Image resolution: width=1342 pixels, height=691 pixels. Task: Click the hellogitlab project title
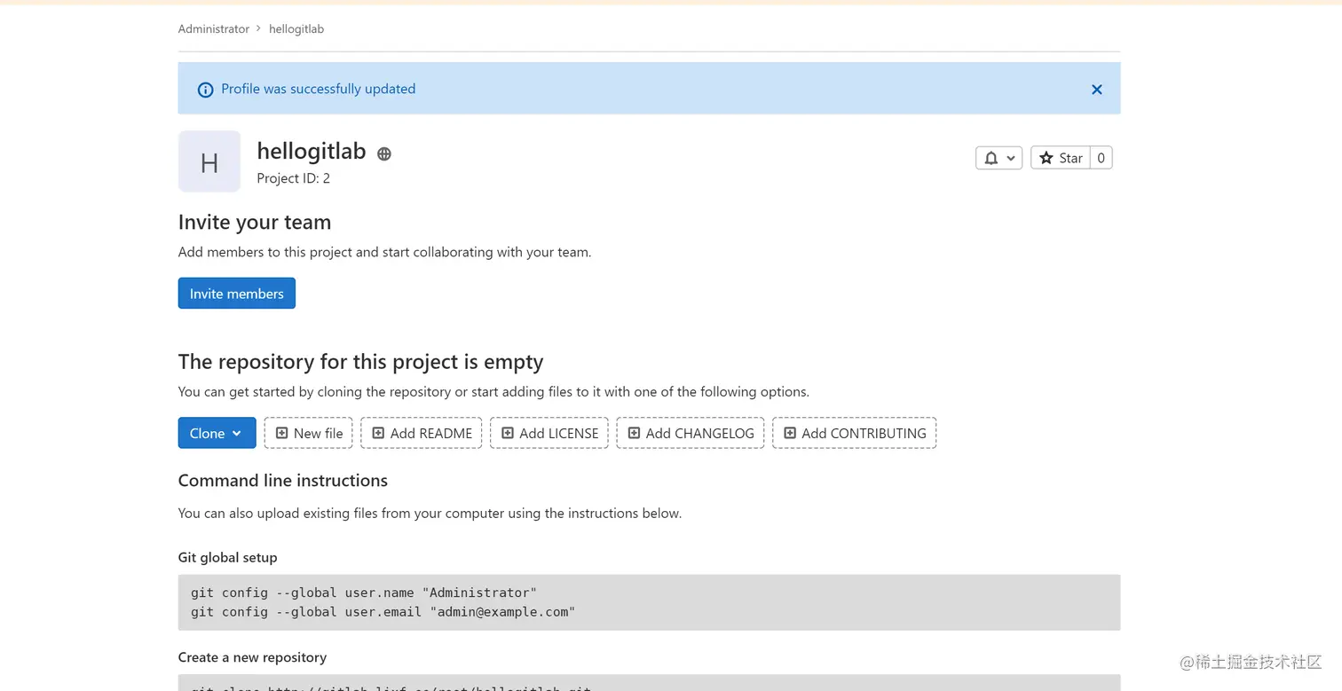click(312, 152)
